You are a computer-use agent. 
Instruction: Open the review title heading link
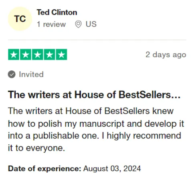[94, 95]
